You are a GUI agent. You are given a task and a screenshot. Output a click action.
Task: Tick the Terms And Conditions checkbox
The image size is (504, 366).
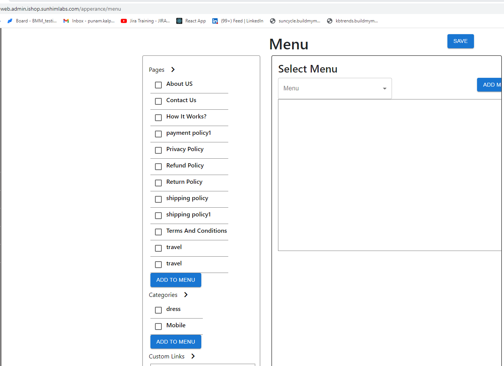pyautogui.click(x=158, y=232)
